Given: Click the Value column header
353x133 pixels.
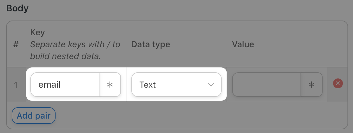Looking at the screenshot, I should pyautogui.click(x=243, y=44).
